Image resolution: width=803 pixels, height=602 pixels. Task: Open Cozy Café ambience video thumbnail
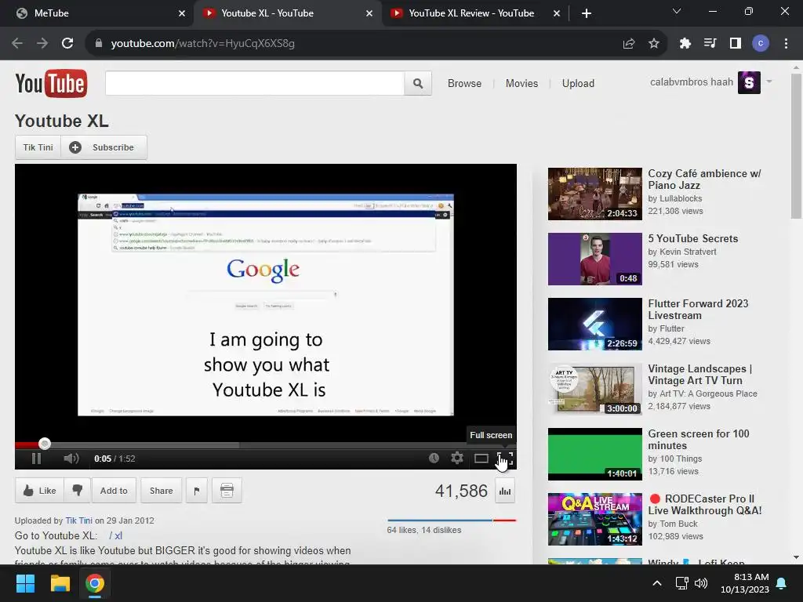coord(594,194)
